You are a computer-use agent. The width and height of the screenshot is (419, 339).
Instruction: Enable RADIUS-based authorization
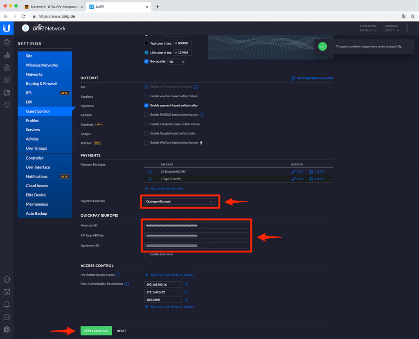click(x=146, y=114)
